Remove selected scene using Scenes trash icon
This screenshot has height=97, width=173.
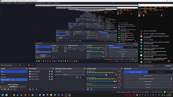coord(5,89)
